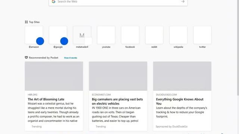Click the HBR.ORG source label
This screenshot has width=239, height=134.
[x=32, y=95]
